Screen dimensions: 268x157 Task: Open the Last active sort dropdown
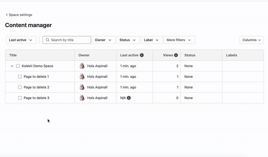click(21, 40)
